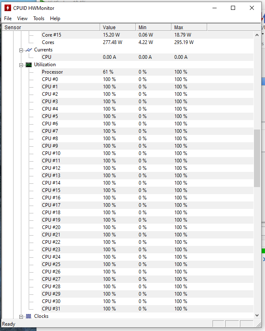
Task: Open the Tools menu
Action: (39, 19)
